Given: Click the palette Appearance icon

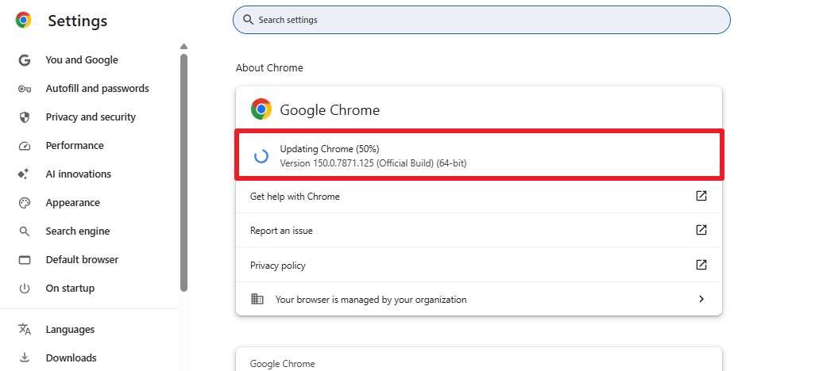Looking at the screenshot, I should click(24, 203).
